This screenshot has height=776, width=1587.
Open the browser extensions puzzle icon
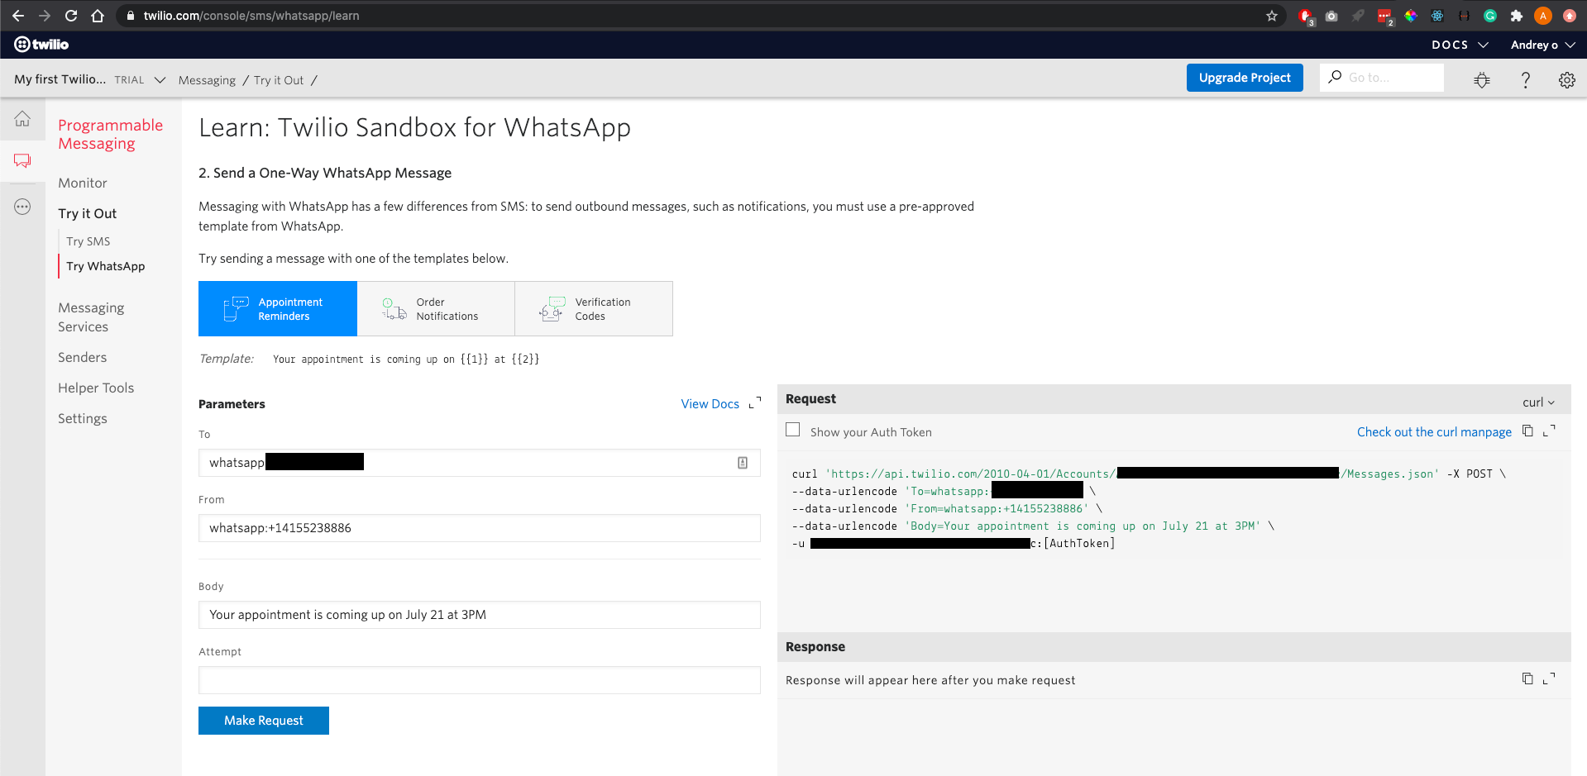1517,16
